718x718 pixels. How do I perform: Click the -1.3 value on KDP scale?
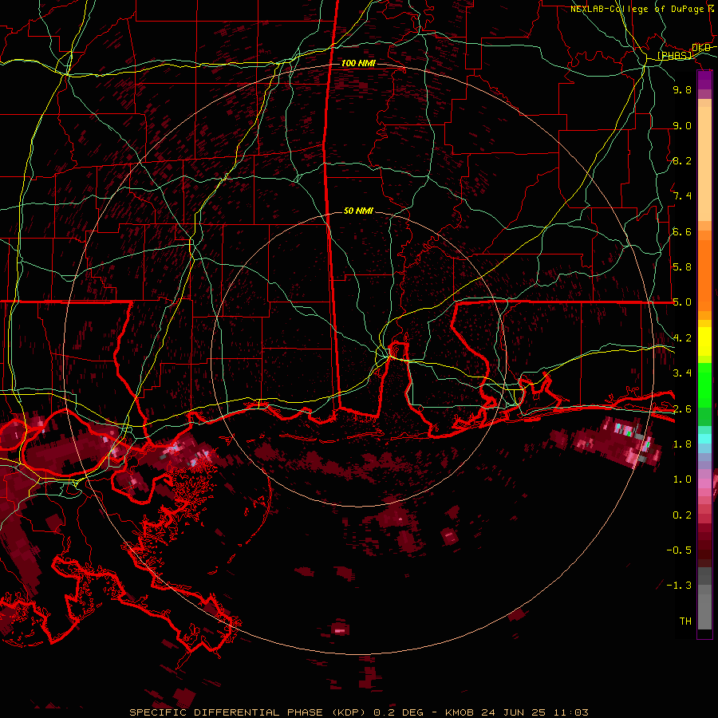tap(679, 586)
